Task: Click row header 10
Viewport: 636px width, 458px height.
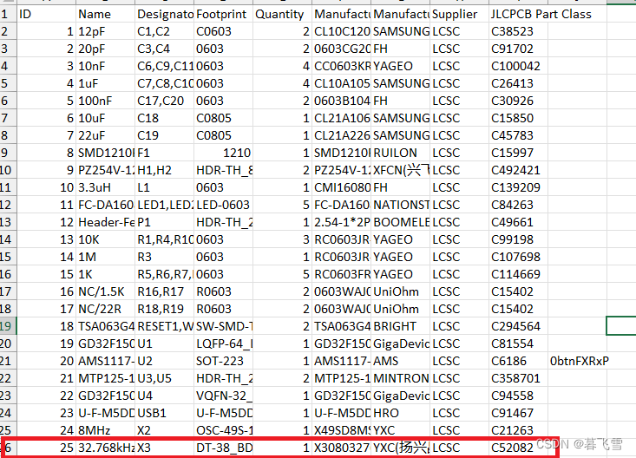Action: (8, 170)
